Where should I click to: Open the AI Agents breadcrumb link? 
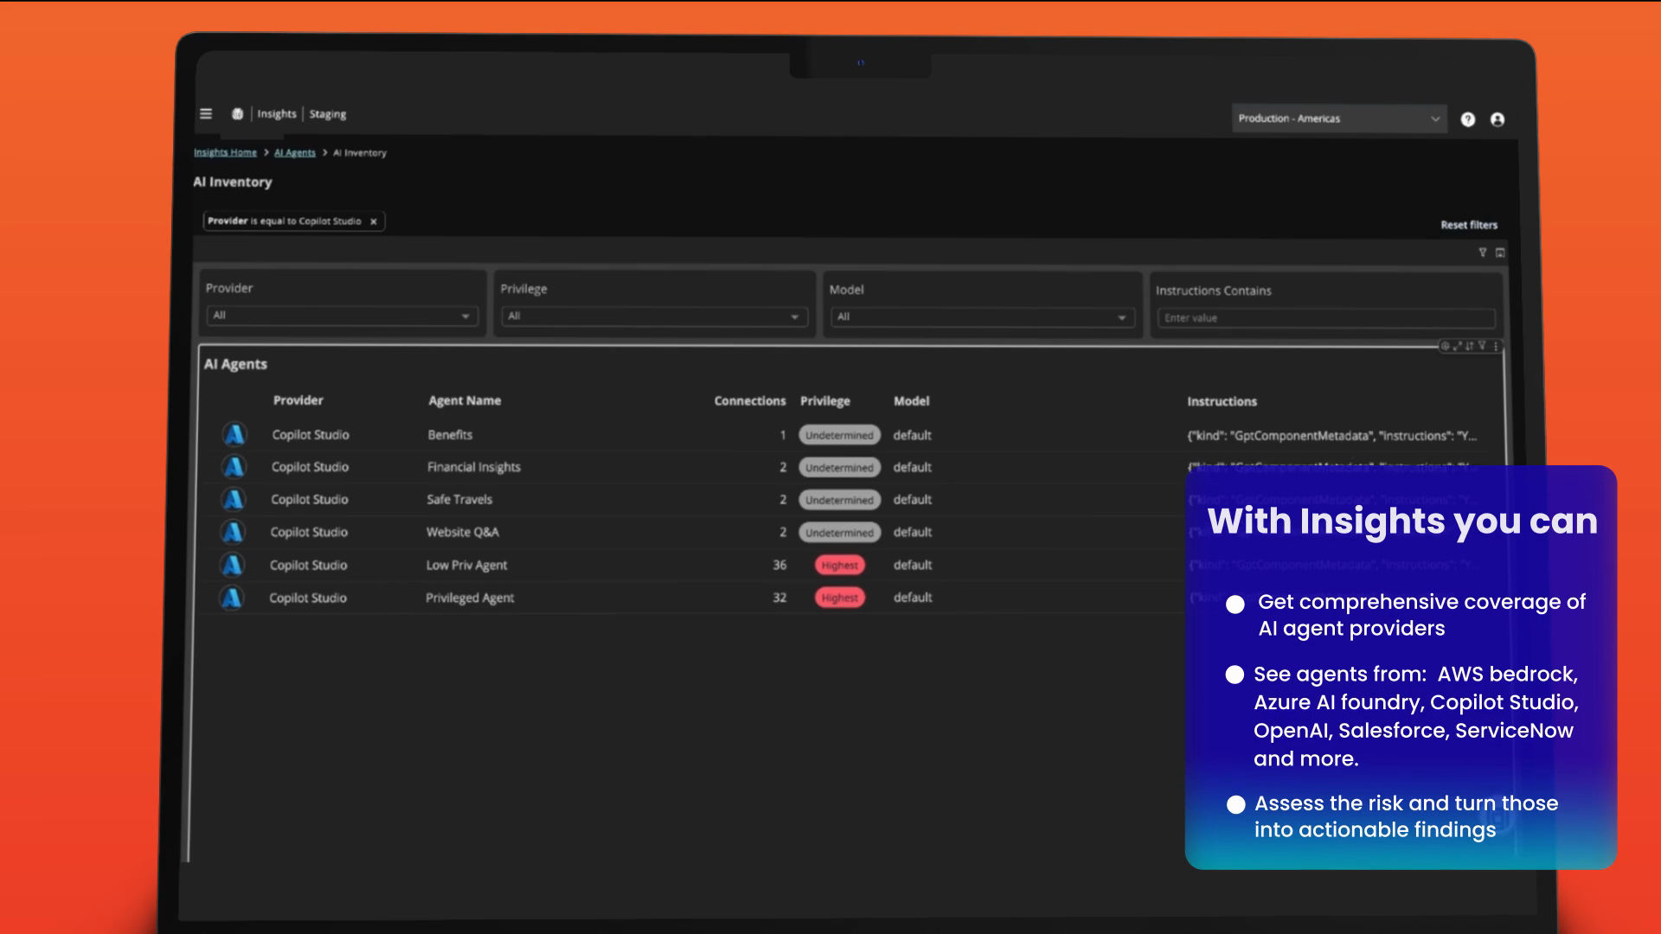pos(295,152)
